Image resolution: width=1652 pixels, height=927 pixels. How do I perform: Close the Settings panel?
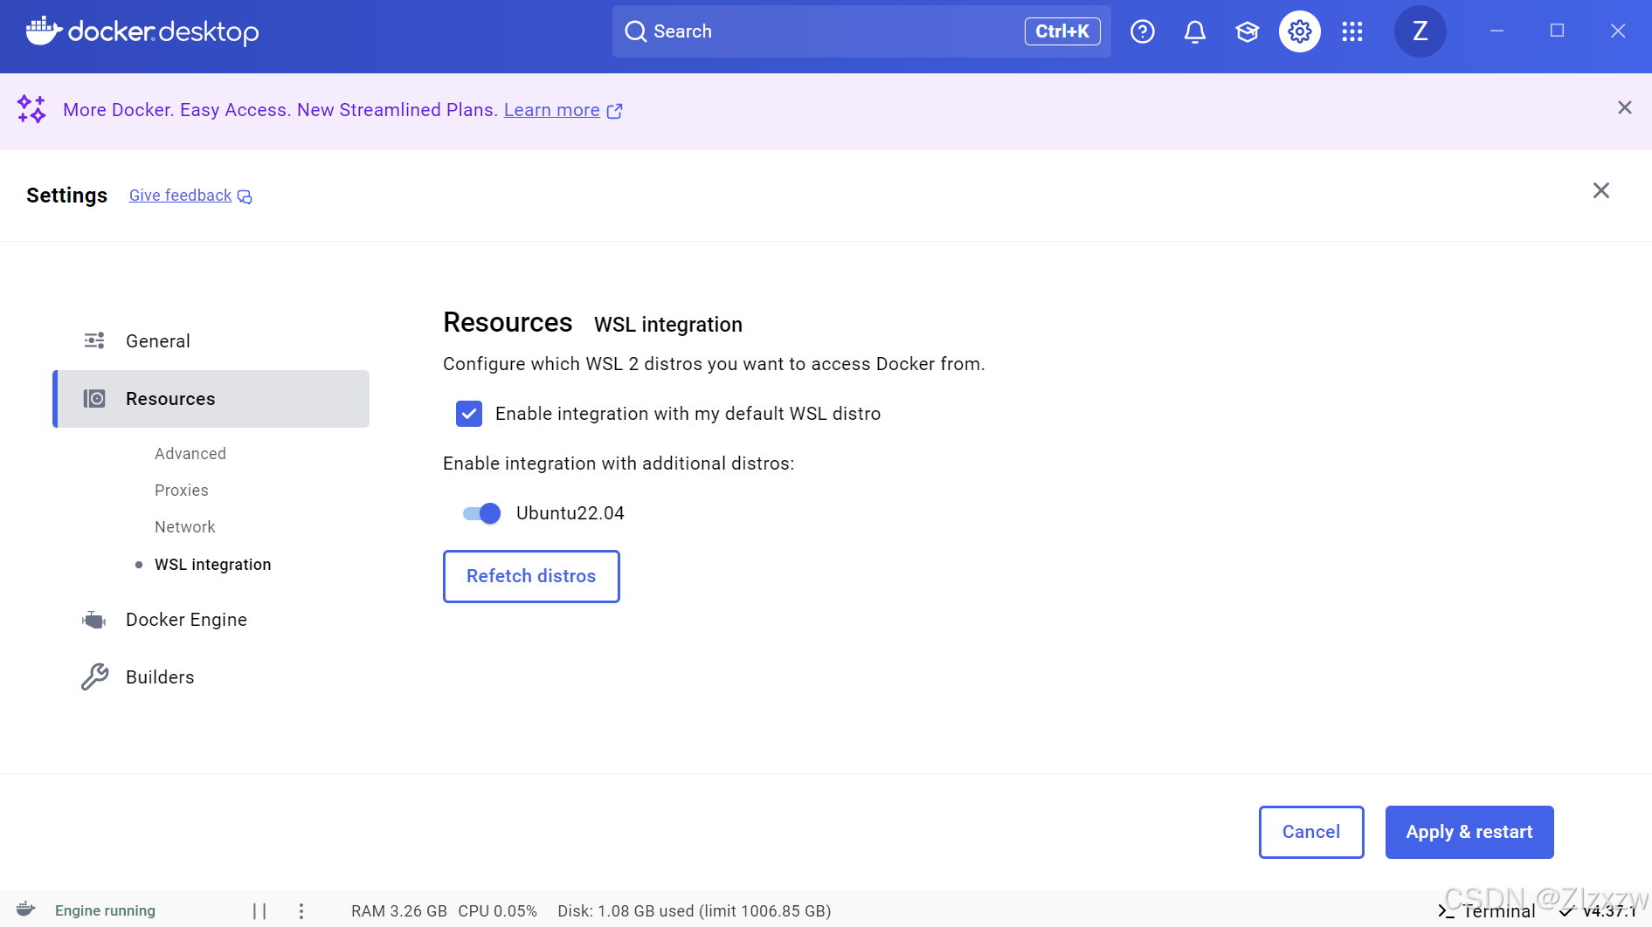point(1601,190)
